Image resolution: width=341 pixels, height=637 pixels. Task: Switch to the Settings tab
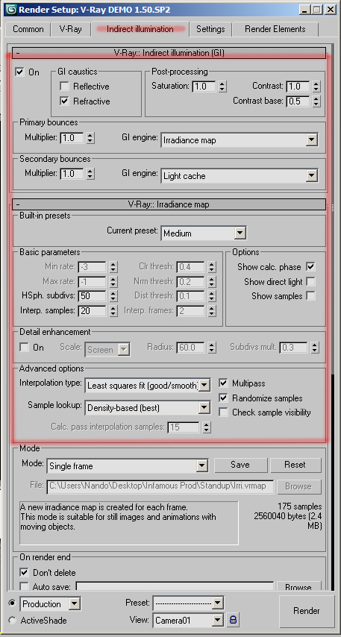(x=210, y=29)
